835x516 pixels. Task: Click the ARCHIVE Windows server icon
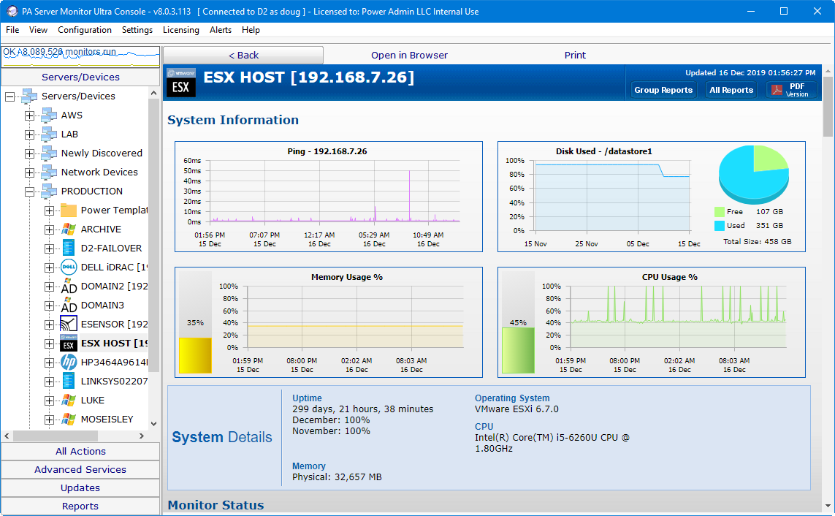[x=68, y=229]
